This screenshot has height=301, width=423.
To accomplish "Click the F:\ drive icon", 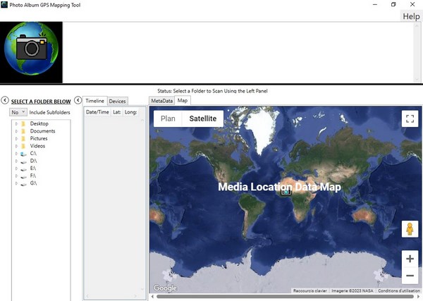I will 23,176.
